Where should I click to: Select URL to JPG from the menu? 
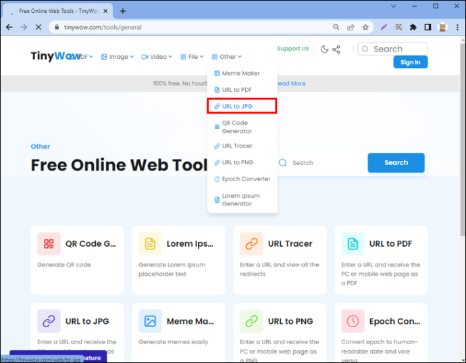(242, 106)
